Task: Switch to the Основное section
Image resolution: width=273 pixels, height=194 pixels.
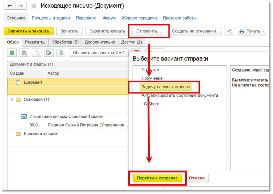Action: tap(16, 18)
